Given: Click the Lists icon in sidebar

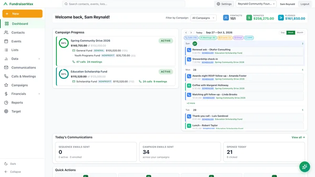Looking at the screenshot, I should 6,50.
